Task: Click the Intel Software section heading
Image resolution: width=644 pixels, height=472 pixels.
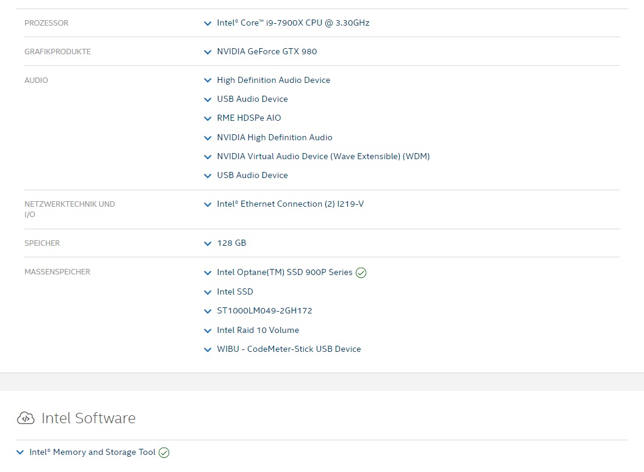Action: (x=89, y=418)
